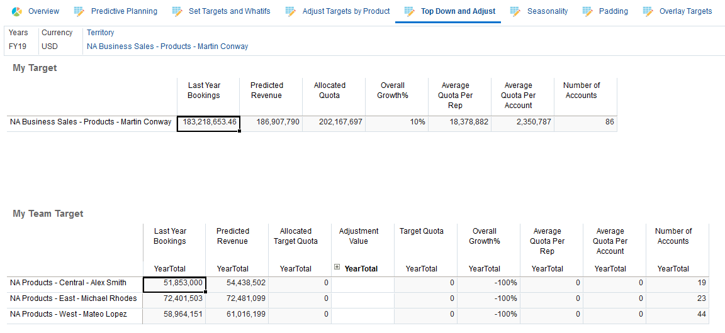Screen dimensions: 725x333
Task: Click the Overlay Targets tab icon
Action: click(648, 11)
